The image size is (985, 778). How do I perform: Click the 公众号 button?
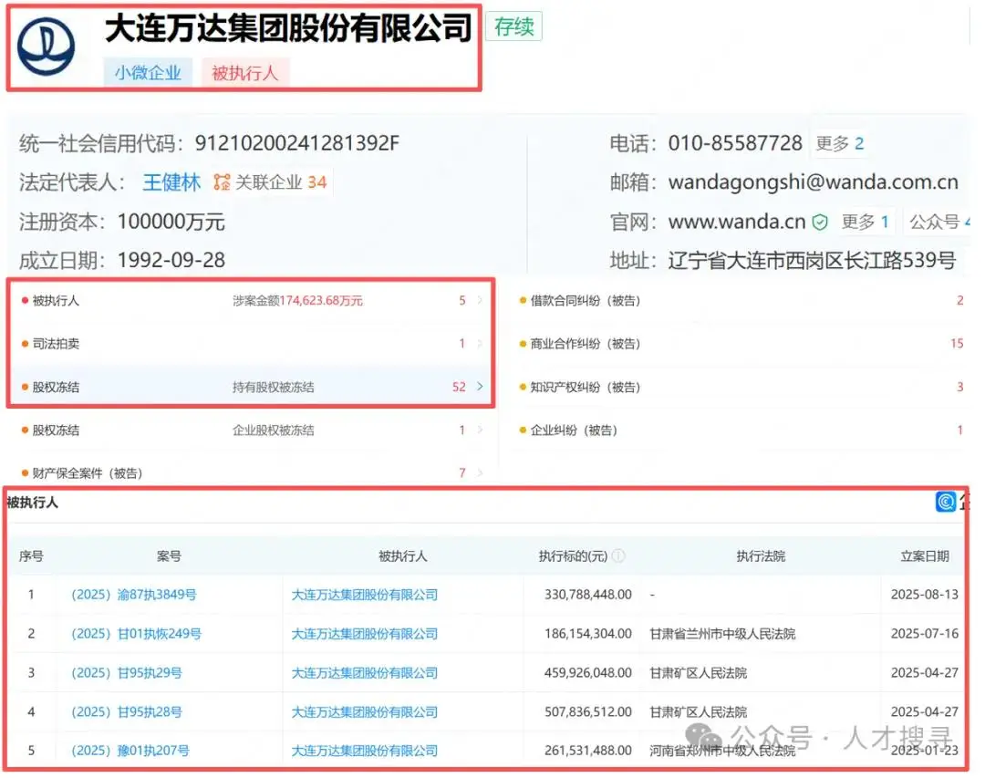click(x=938, y=222)
